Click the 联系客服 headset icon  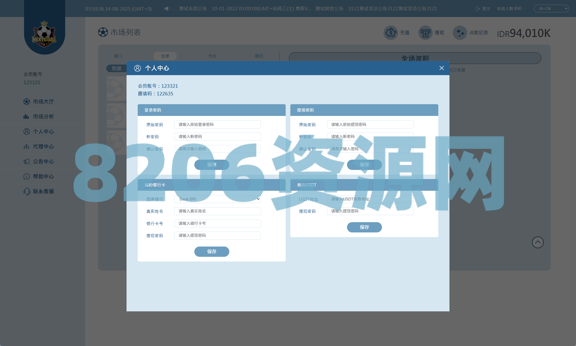click(27, 191)
